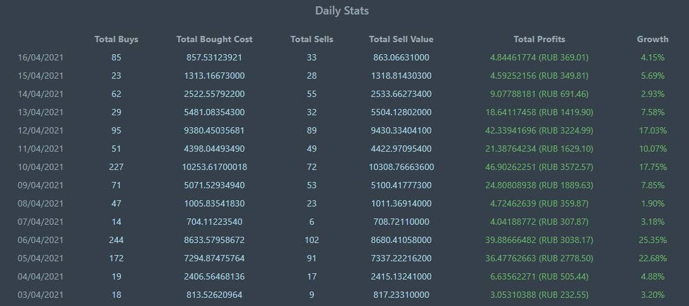Select the Total Sell Value column header

pos(401,39)
